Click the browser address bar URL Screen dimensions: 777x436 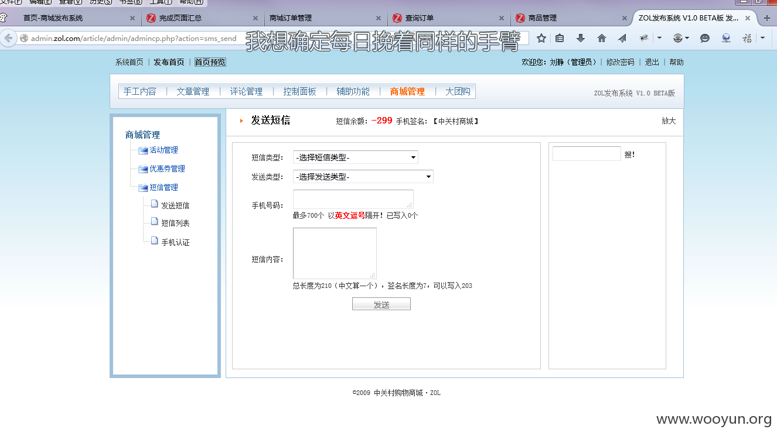coord(134,39)
